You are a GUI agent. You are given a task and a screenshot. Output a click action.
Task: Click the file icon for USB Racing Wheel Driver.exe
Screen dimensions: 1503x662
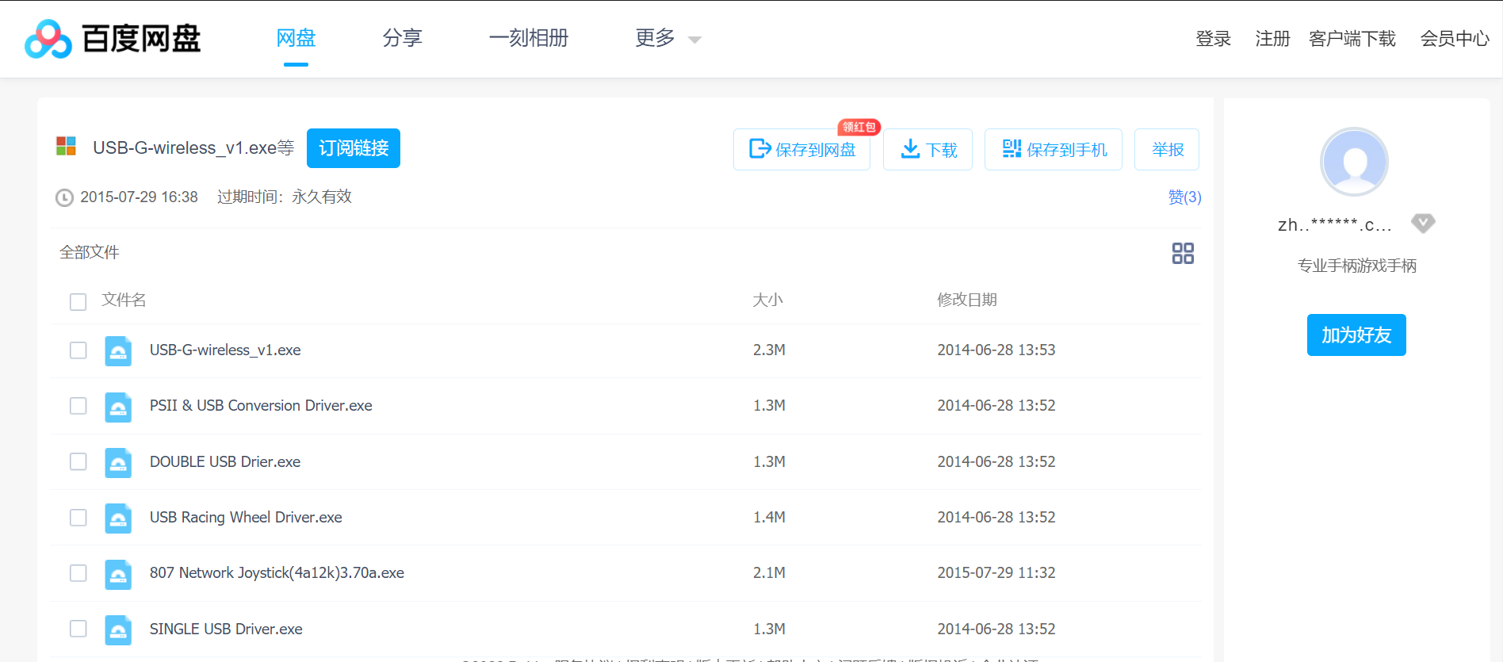[118, 518]
